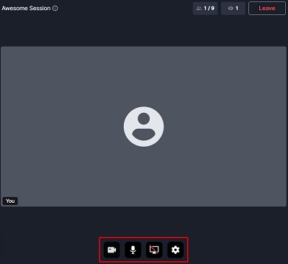
Task: Start screen sharing with the crossed monitor icon
Action: pyautogui.click(x=154, y=250)
